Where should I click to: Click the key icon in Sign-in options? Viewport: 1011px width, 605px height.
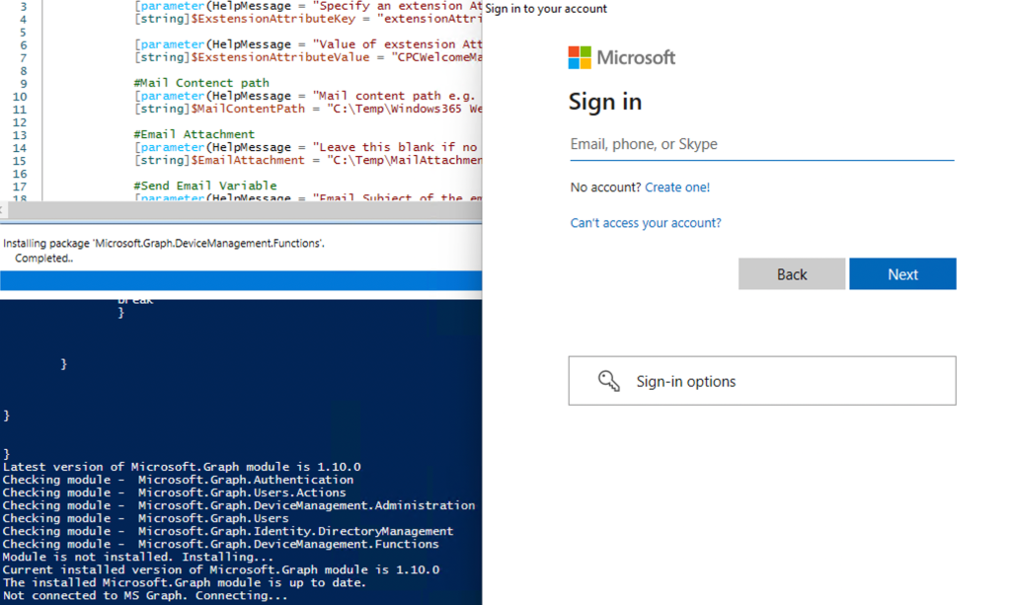pyautogui.click(x=608, y=381)
